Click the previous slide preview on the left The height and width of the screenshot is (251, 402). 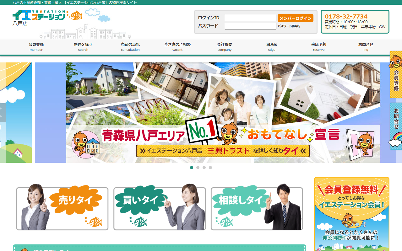(16, 113)
